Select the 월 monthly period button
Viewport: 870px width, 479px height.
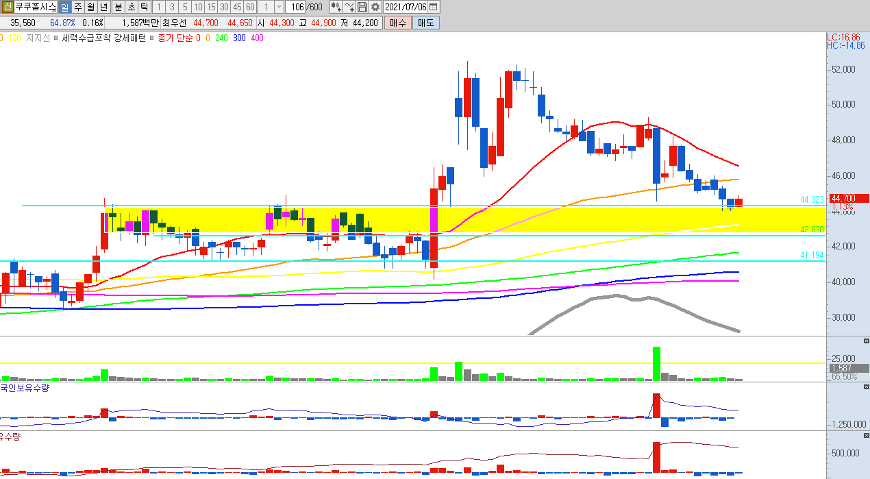[x=90, y=7]
